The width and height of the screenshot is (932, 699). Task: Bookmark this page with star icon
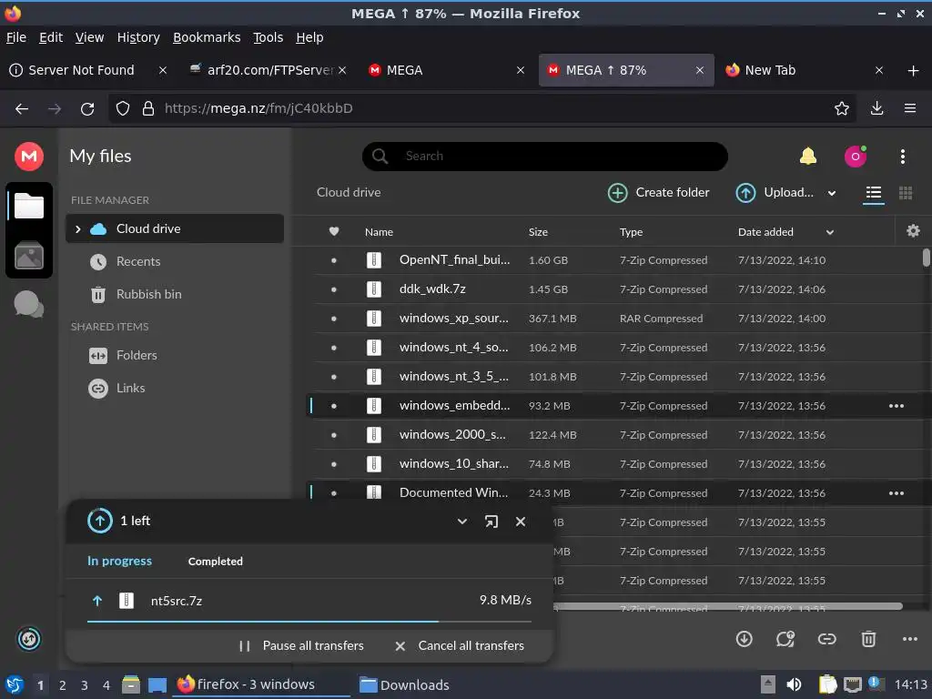coord(841,109)
